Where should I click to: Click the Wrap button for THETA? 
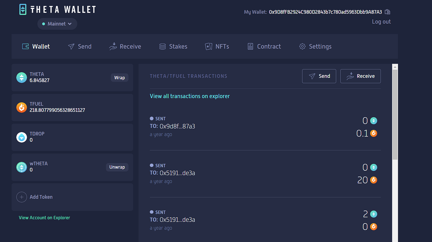(x=119, y=77)
